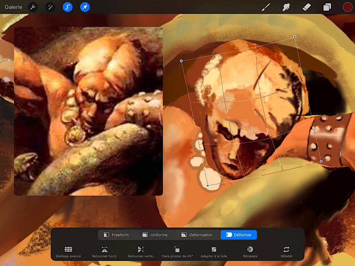Grab the bottom-right warp corner handle
The height and width of the screenshot is (266, 355).
(321, 161)
